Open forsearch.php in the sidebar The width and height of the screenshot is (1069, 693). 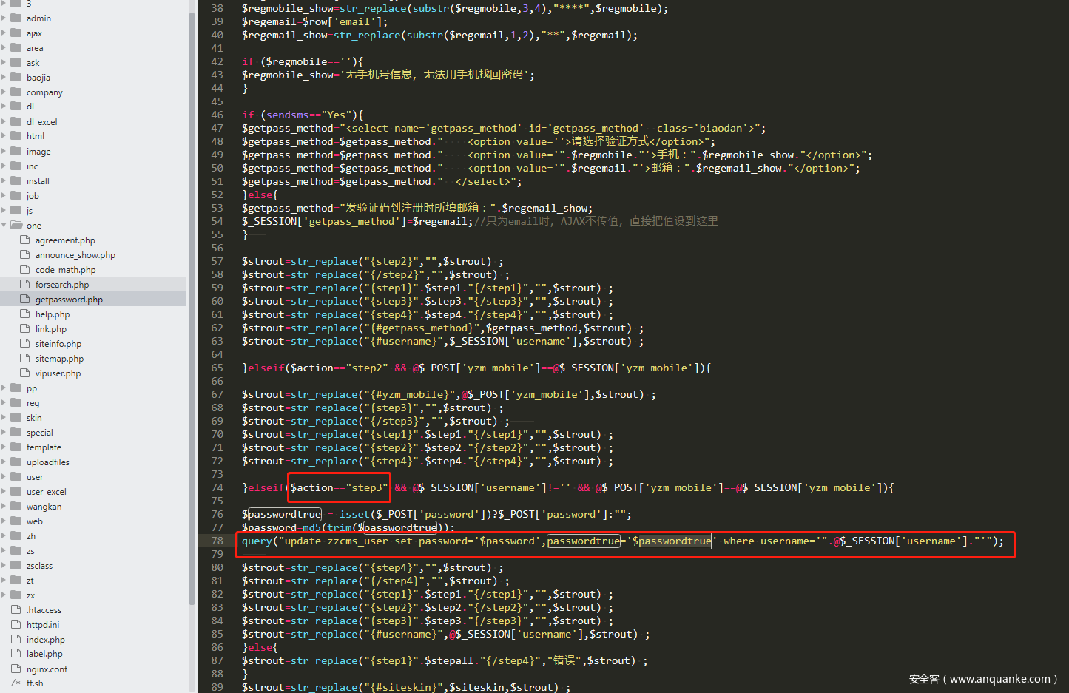(x=62, y=285)
